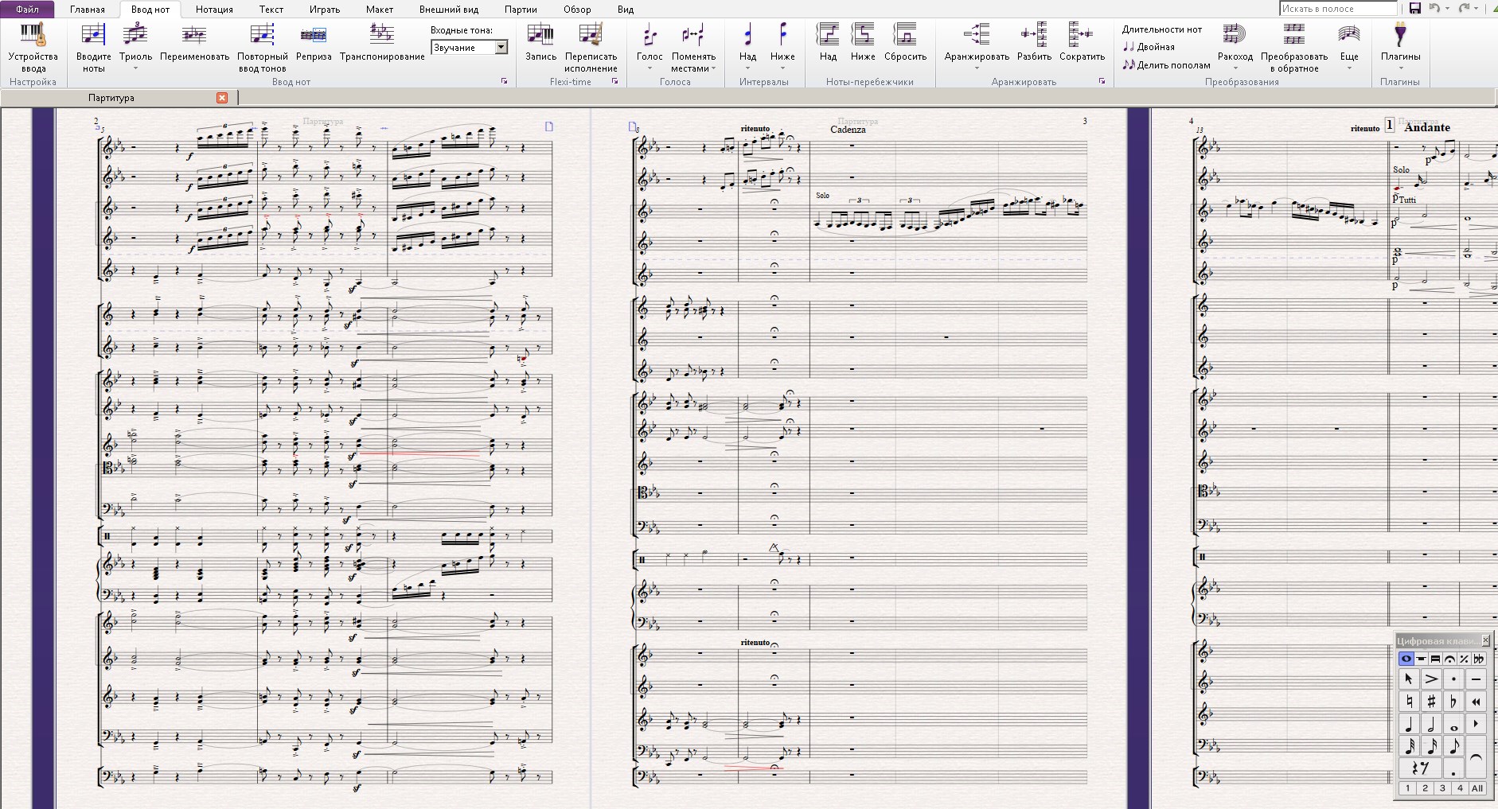Activate Повторный ввод тонов re-input pitches

point(262,48)
